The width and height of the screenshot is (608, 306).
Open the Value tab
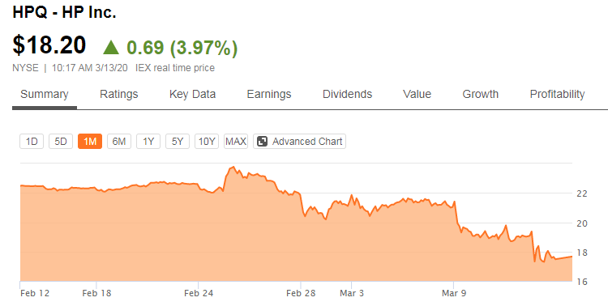pyautogui.click(x=417, y=94)
